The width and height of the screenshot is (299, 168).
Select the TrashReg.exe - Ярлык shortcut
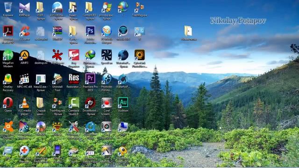pos(57,103)
